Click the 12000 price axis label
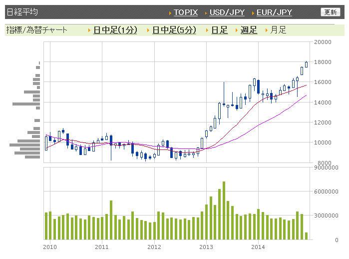The height and width of the screenshot is (259, 349). click(x=323, y=122)
